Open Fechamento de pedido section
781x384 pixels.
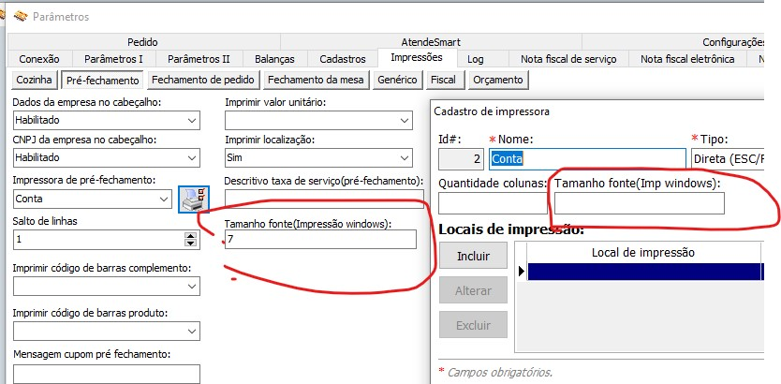click(203, 80)
